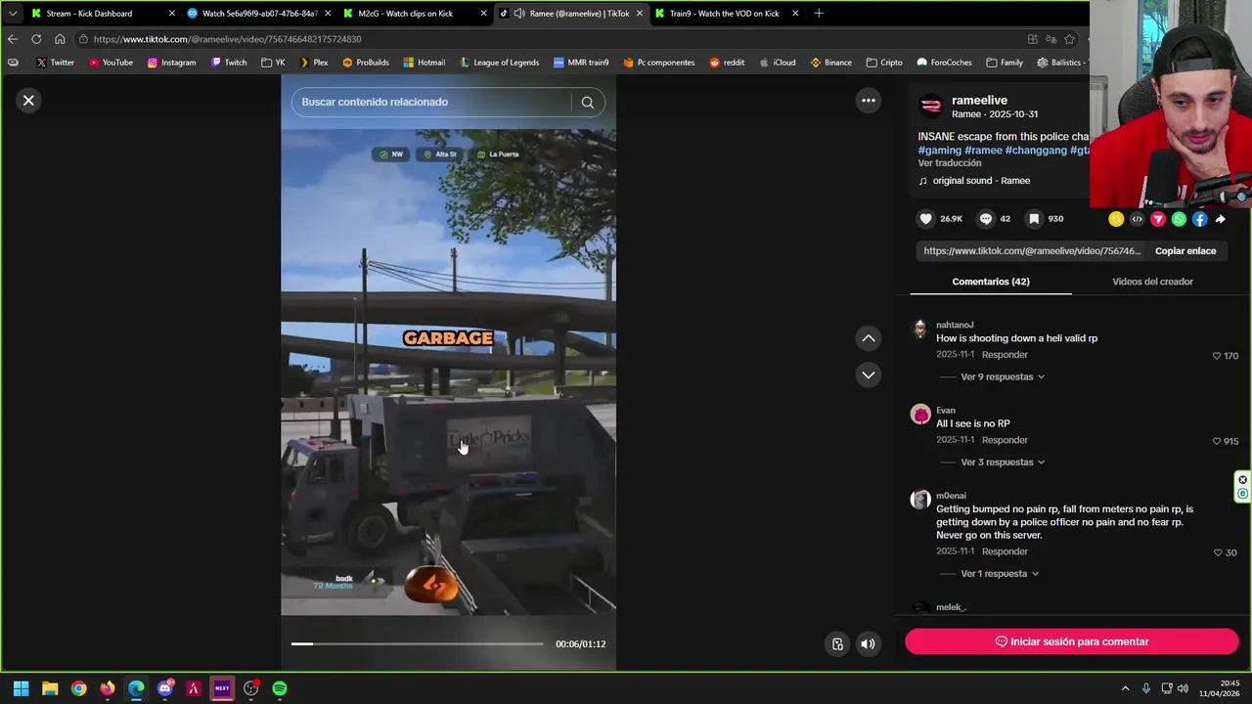
Task: Like the video with the heart icon
Action: click(925, 219)
